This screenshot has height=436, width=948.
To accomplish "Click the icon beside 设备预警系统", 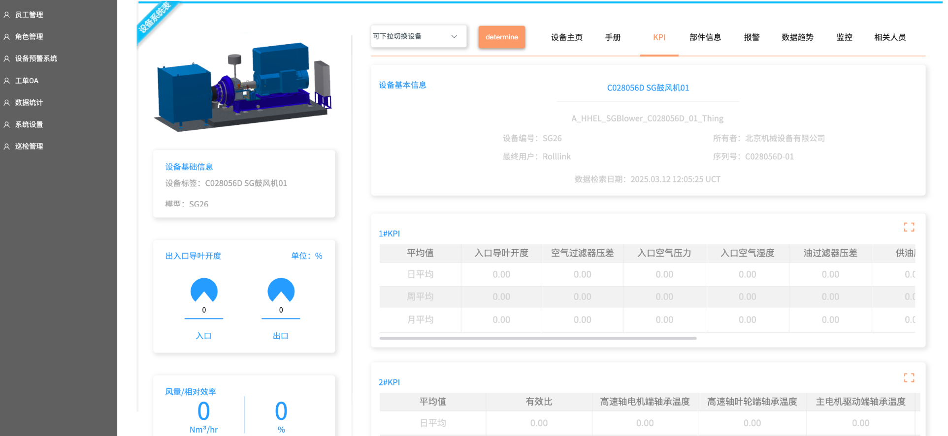I will (x=7, y=58).
